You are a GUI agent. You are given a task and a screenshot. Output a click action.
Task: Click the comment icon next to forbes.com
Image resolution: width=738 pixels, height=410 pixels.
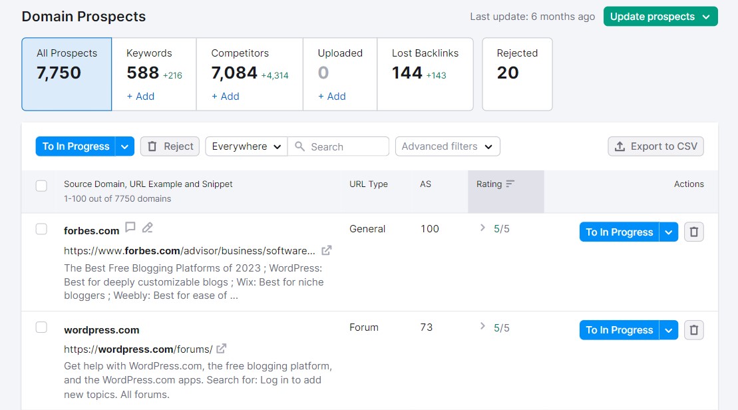130,228
